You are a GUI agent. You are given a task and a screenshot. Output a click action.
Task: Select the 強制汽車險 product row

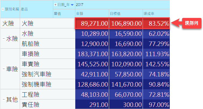point(48,74)
